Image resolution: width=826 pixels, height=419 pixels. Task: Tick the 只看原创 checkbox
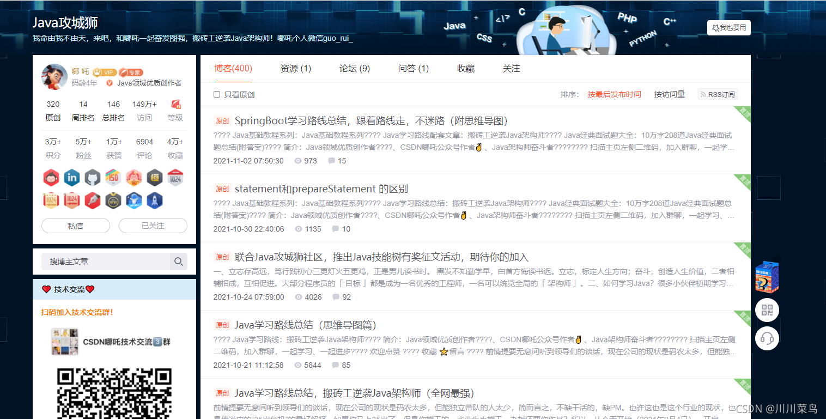tap(217, 94)
